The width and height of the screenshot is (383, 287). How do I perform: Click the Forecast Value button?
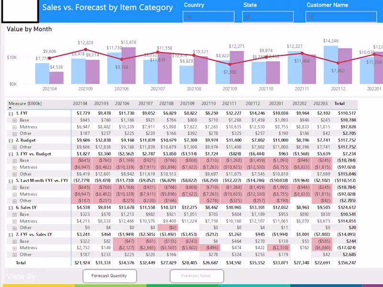[x=197, y=276]
